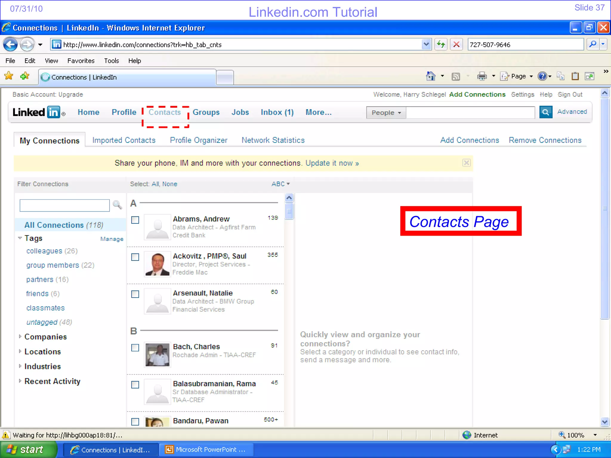Switch to Microsoft PowerPoint taskbar button
The image size is (611, 458).
(206, 450)
